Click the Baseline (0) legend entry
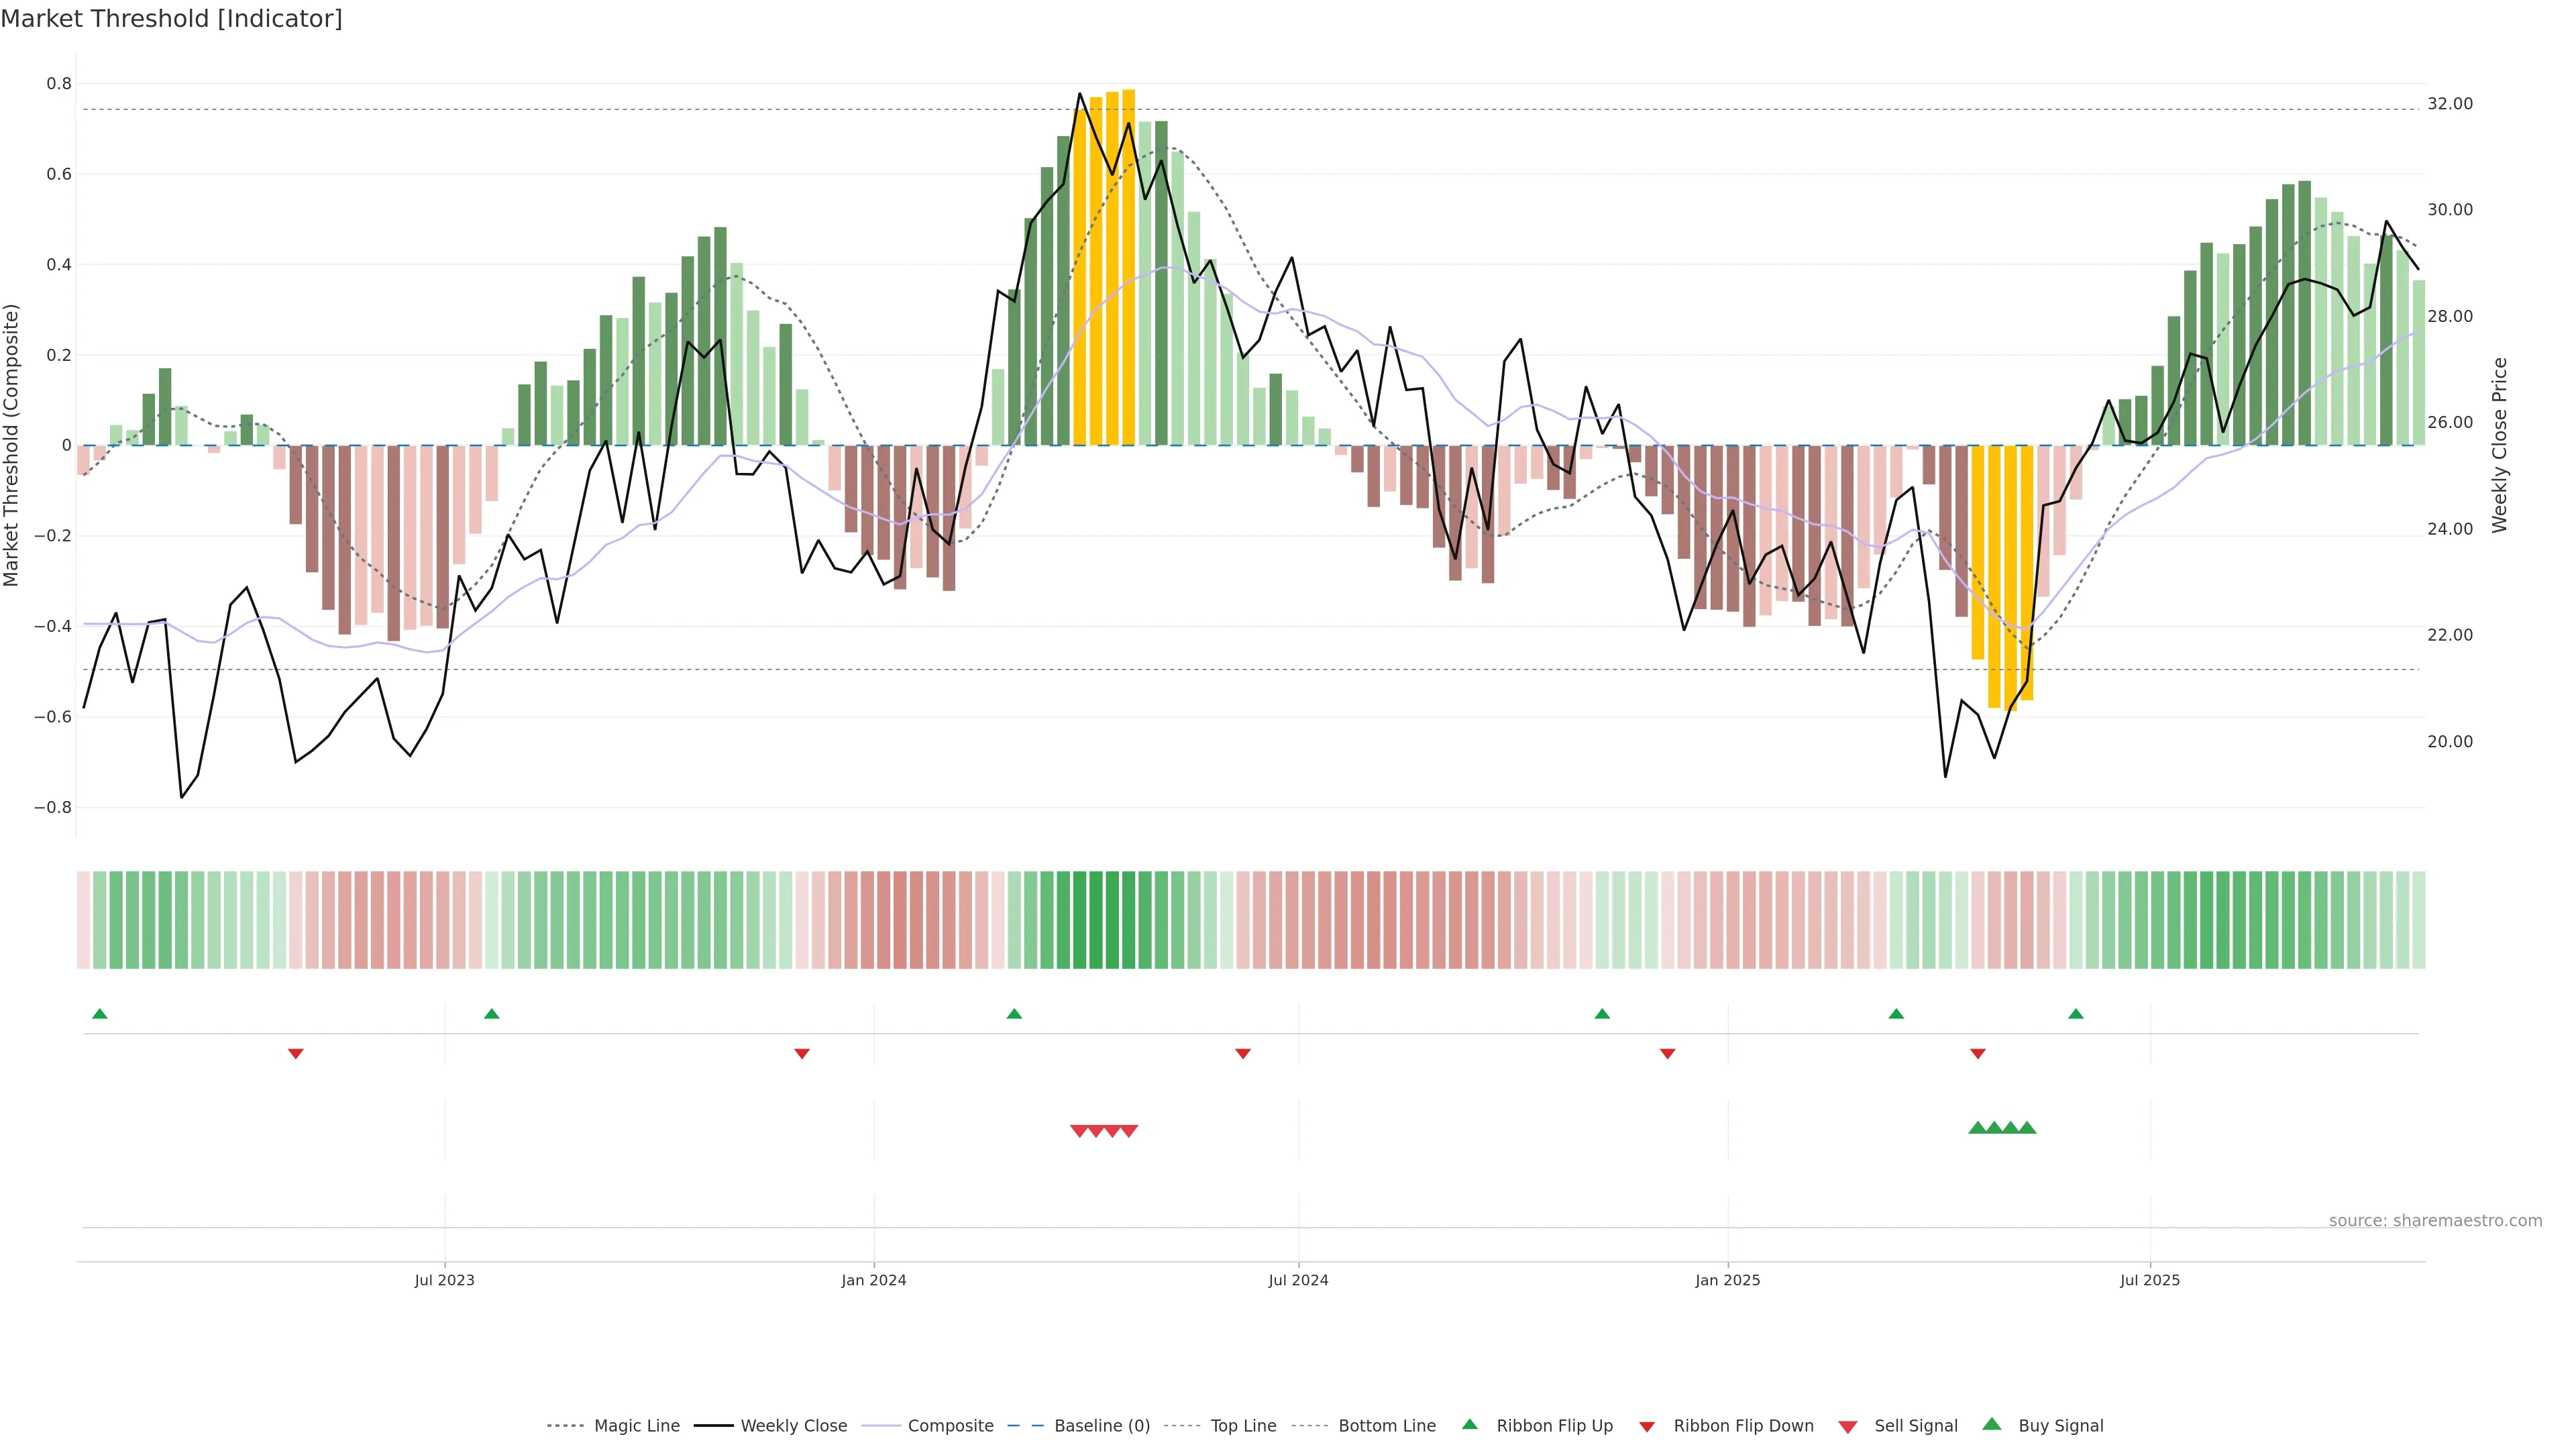2576x1449 pixels. [x=1101, y=1426]
